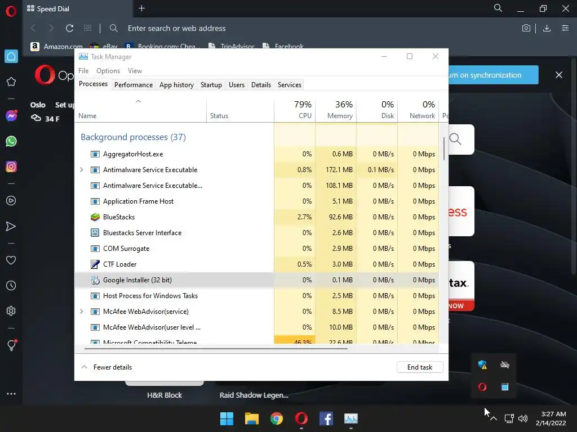Click the End task button
The height and width of the screenshot is (432, 577).
[420, 367]
